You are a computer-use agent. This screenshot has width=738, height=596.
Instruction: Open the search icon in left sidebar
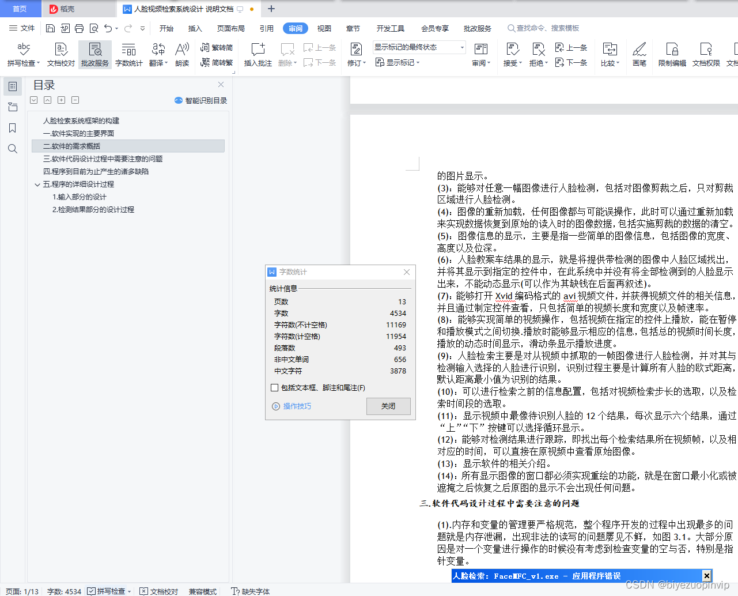coord(12,149)
